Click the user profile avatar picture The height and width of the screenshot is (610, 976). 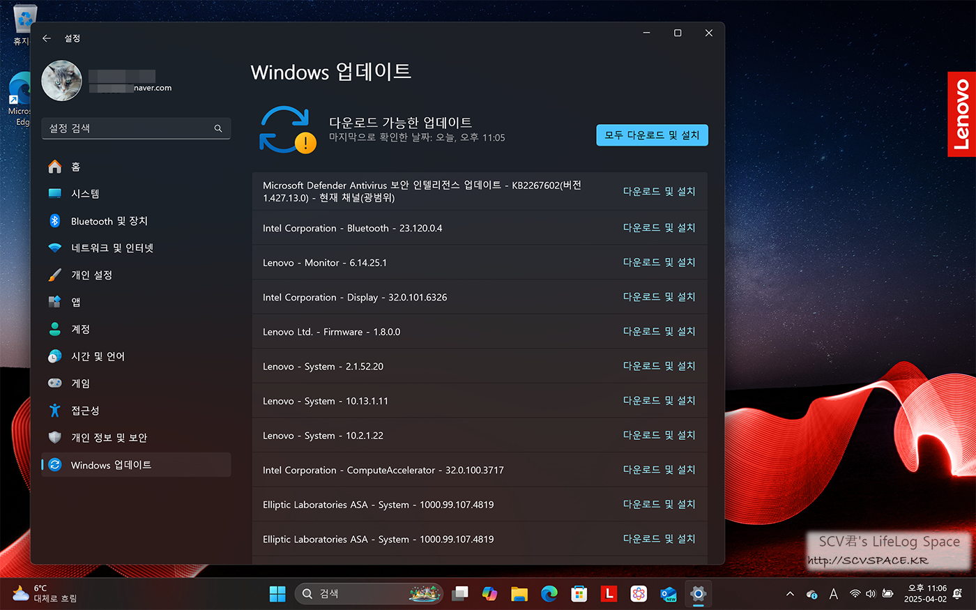(61, 81)
